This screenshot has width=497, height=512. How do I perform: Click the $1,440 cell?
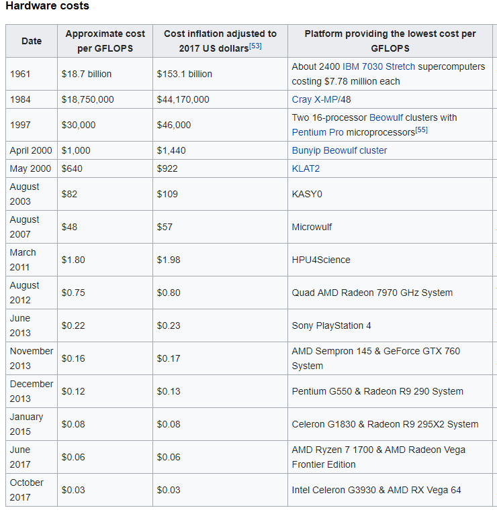(220, 150)
